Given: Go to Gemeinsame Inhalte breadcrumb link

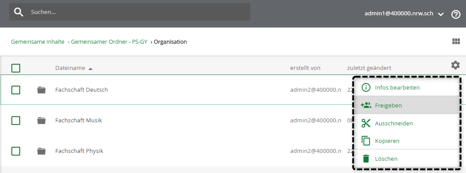Looking at the screenshot, I should (x=38, y=42).
